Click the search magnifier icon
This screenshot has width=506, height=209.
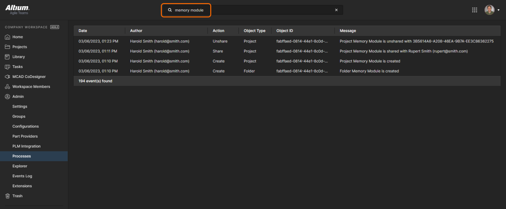[x=170, y=10]
